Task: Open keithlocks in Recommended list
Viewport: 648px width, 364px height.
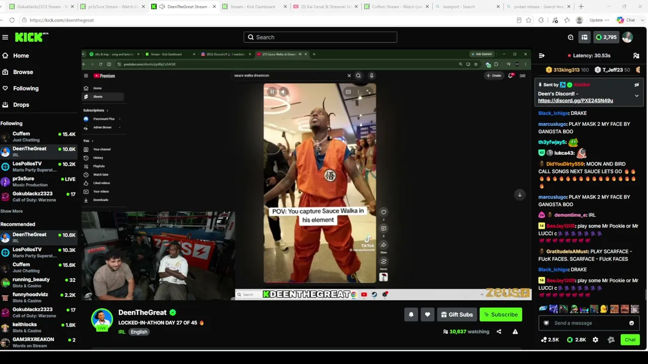Action: pyautogui.click(x=38, y=327)
